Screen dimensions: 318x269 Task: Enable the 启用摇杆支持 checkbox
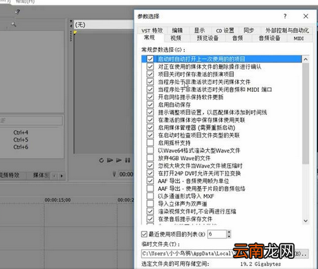[150, 143]
